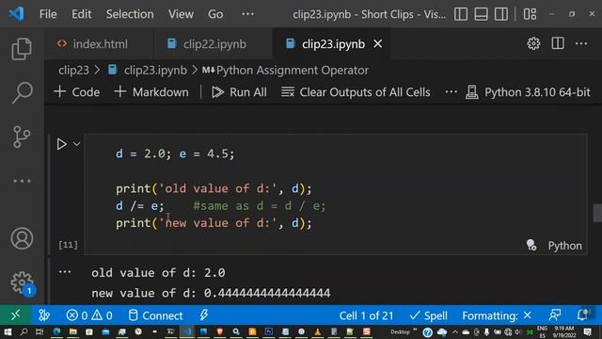This screenshot has width=602, height=339.
Task: Click Connect in status bar
Action: [155, 315]
